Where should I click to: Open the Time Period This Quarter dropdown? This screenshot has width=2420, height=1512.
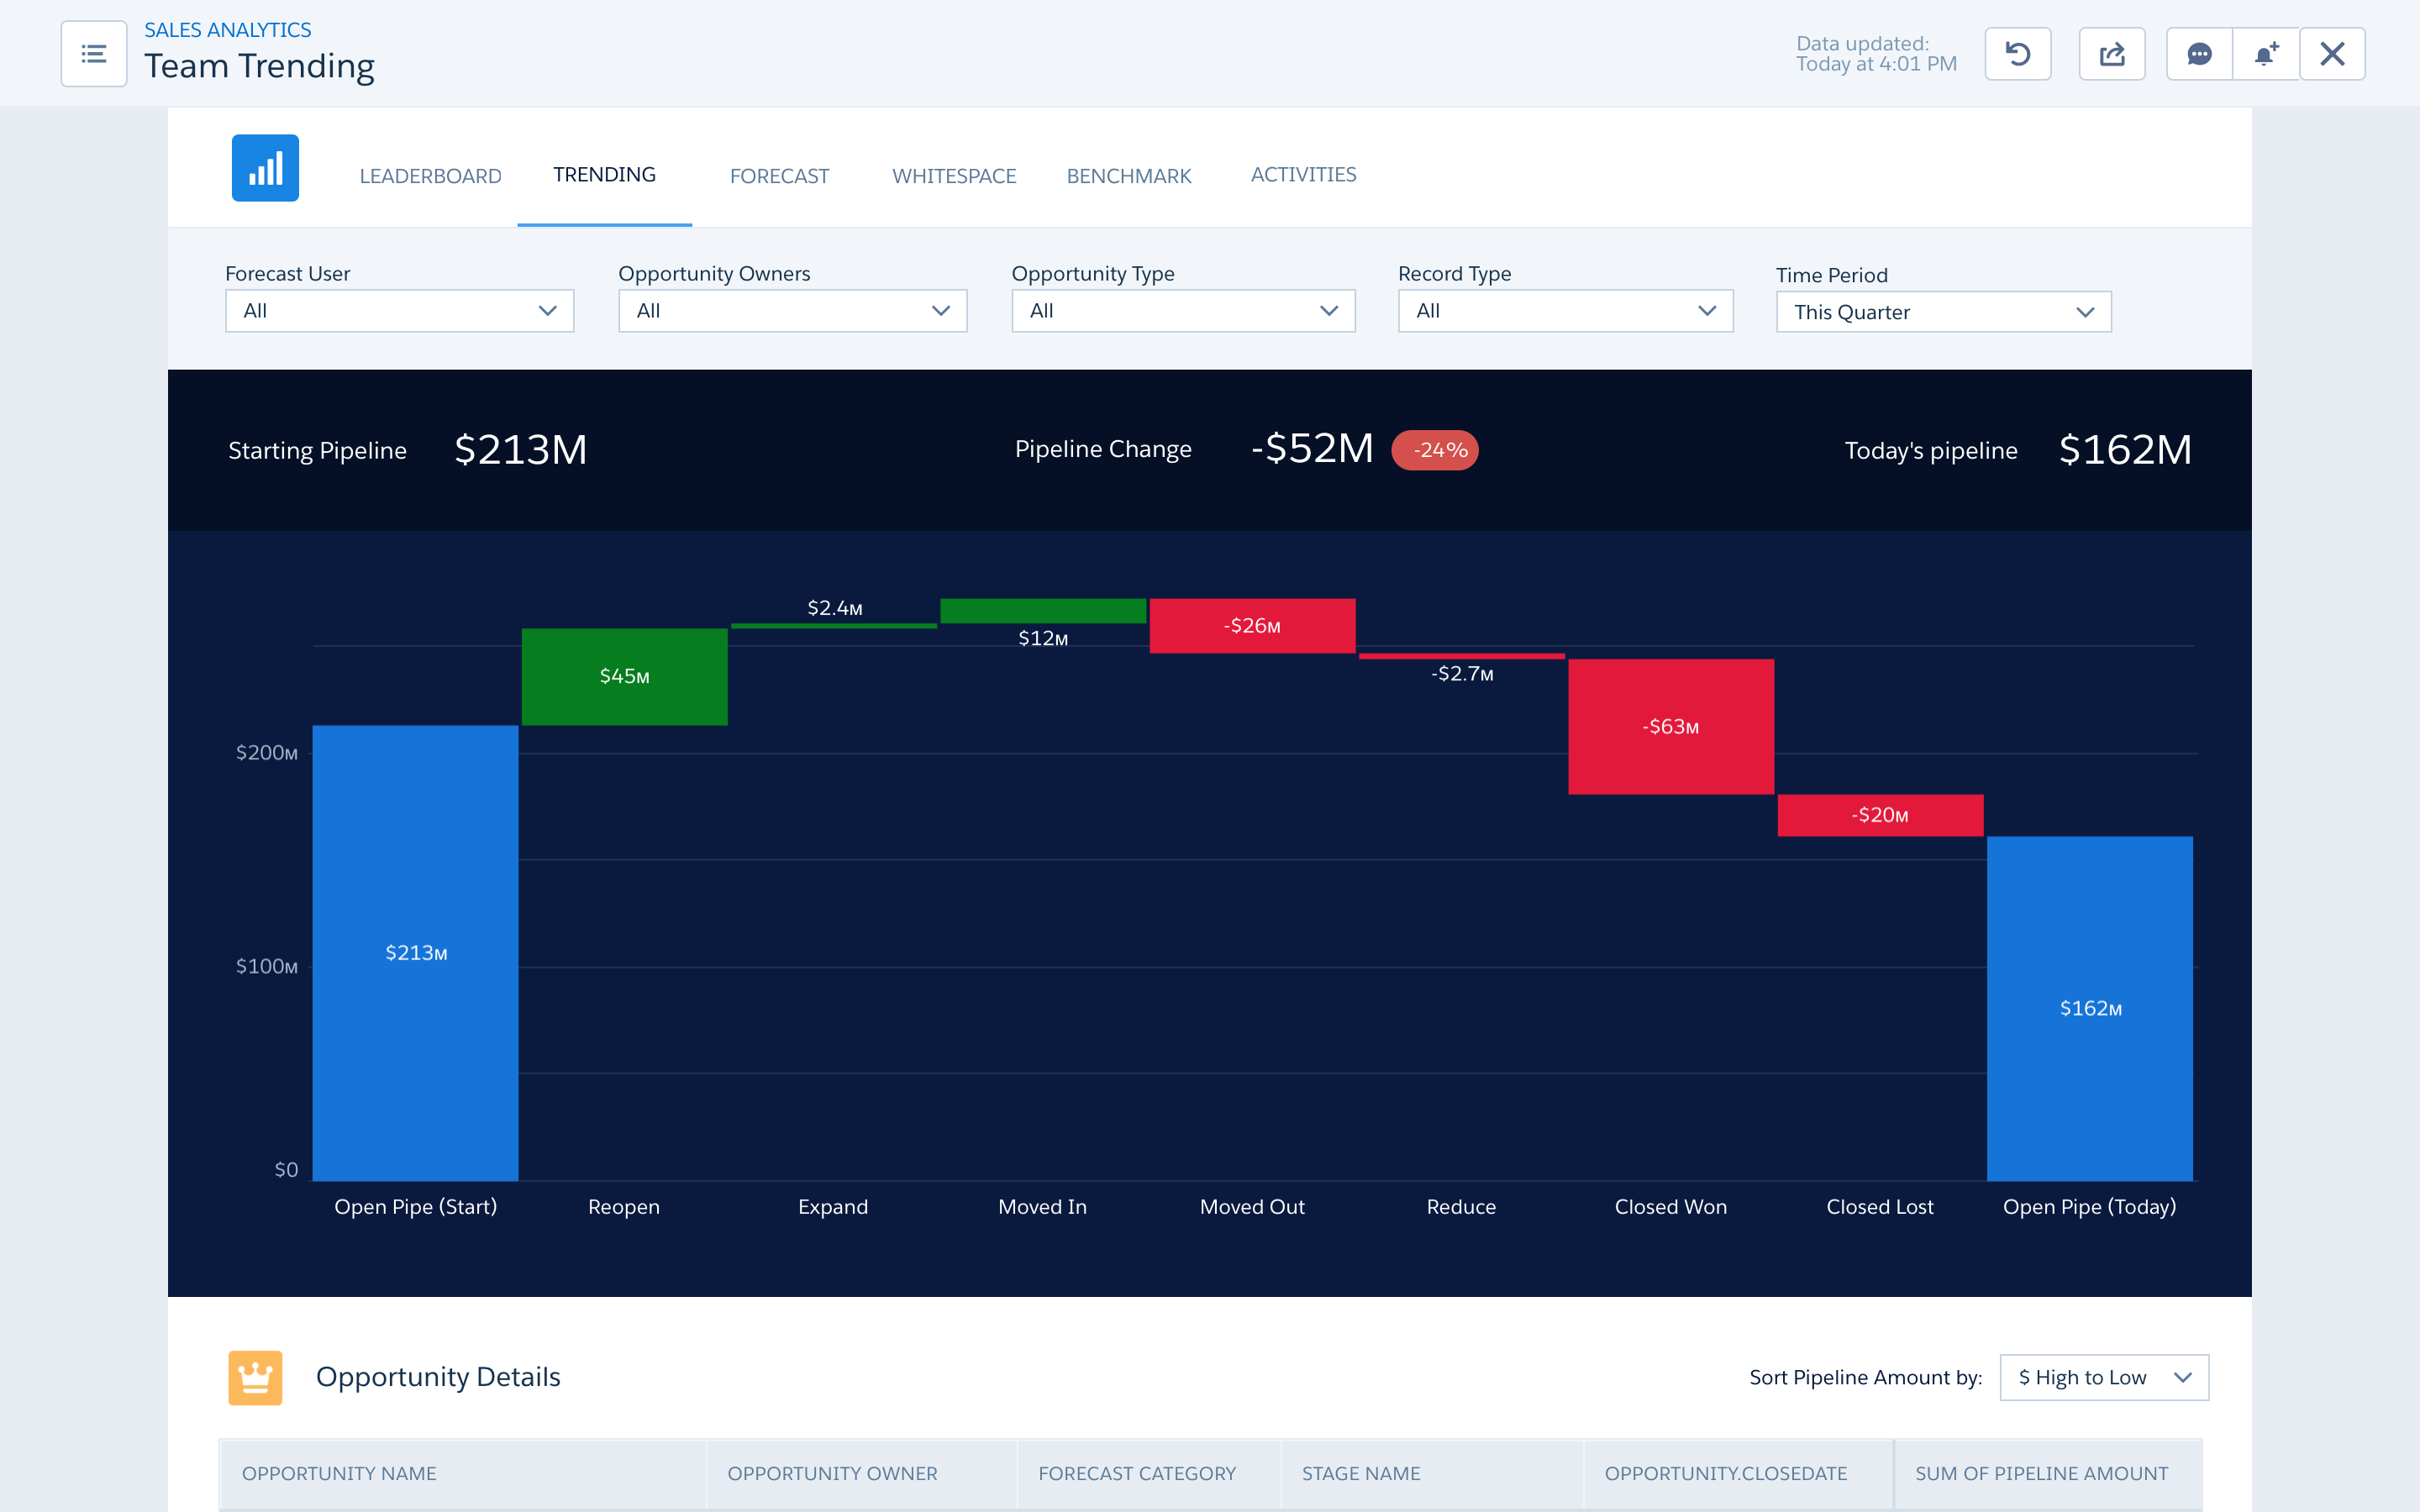1942,312
